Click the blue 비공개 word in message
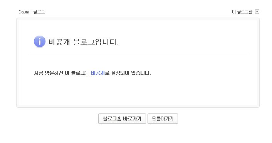 point(98,73)
